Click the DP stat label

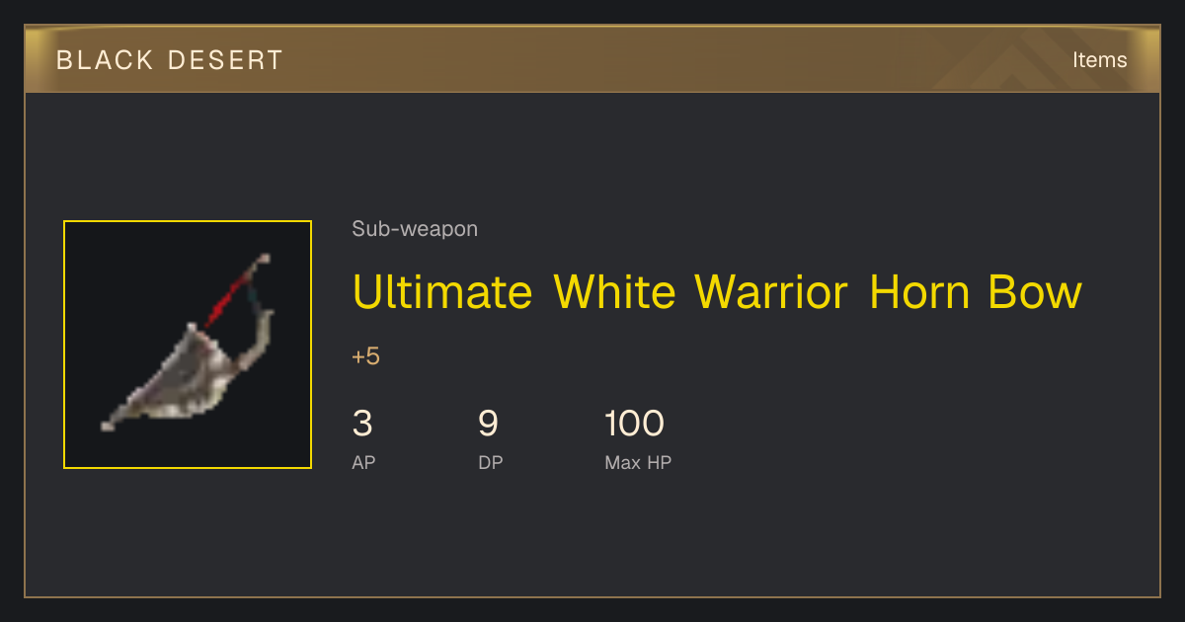(x=490, y=462)
